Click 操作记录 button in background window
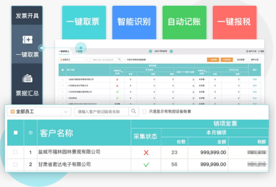 (x=255, y=60)
